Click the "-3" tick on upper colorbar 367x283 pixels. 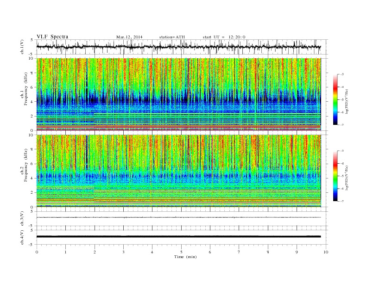pos(342,74)
